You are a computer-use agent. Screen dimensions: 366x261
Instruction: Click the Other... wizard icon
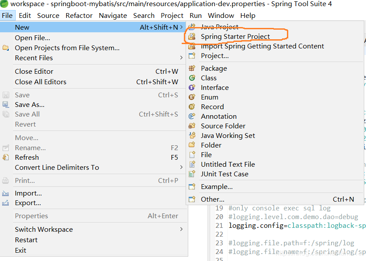click(x=192, y=199)
